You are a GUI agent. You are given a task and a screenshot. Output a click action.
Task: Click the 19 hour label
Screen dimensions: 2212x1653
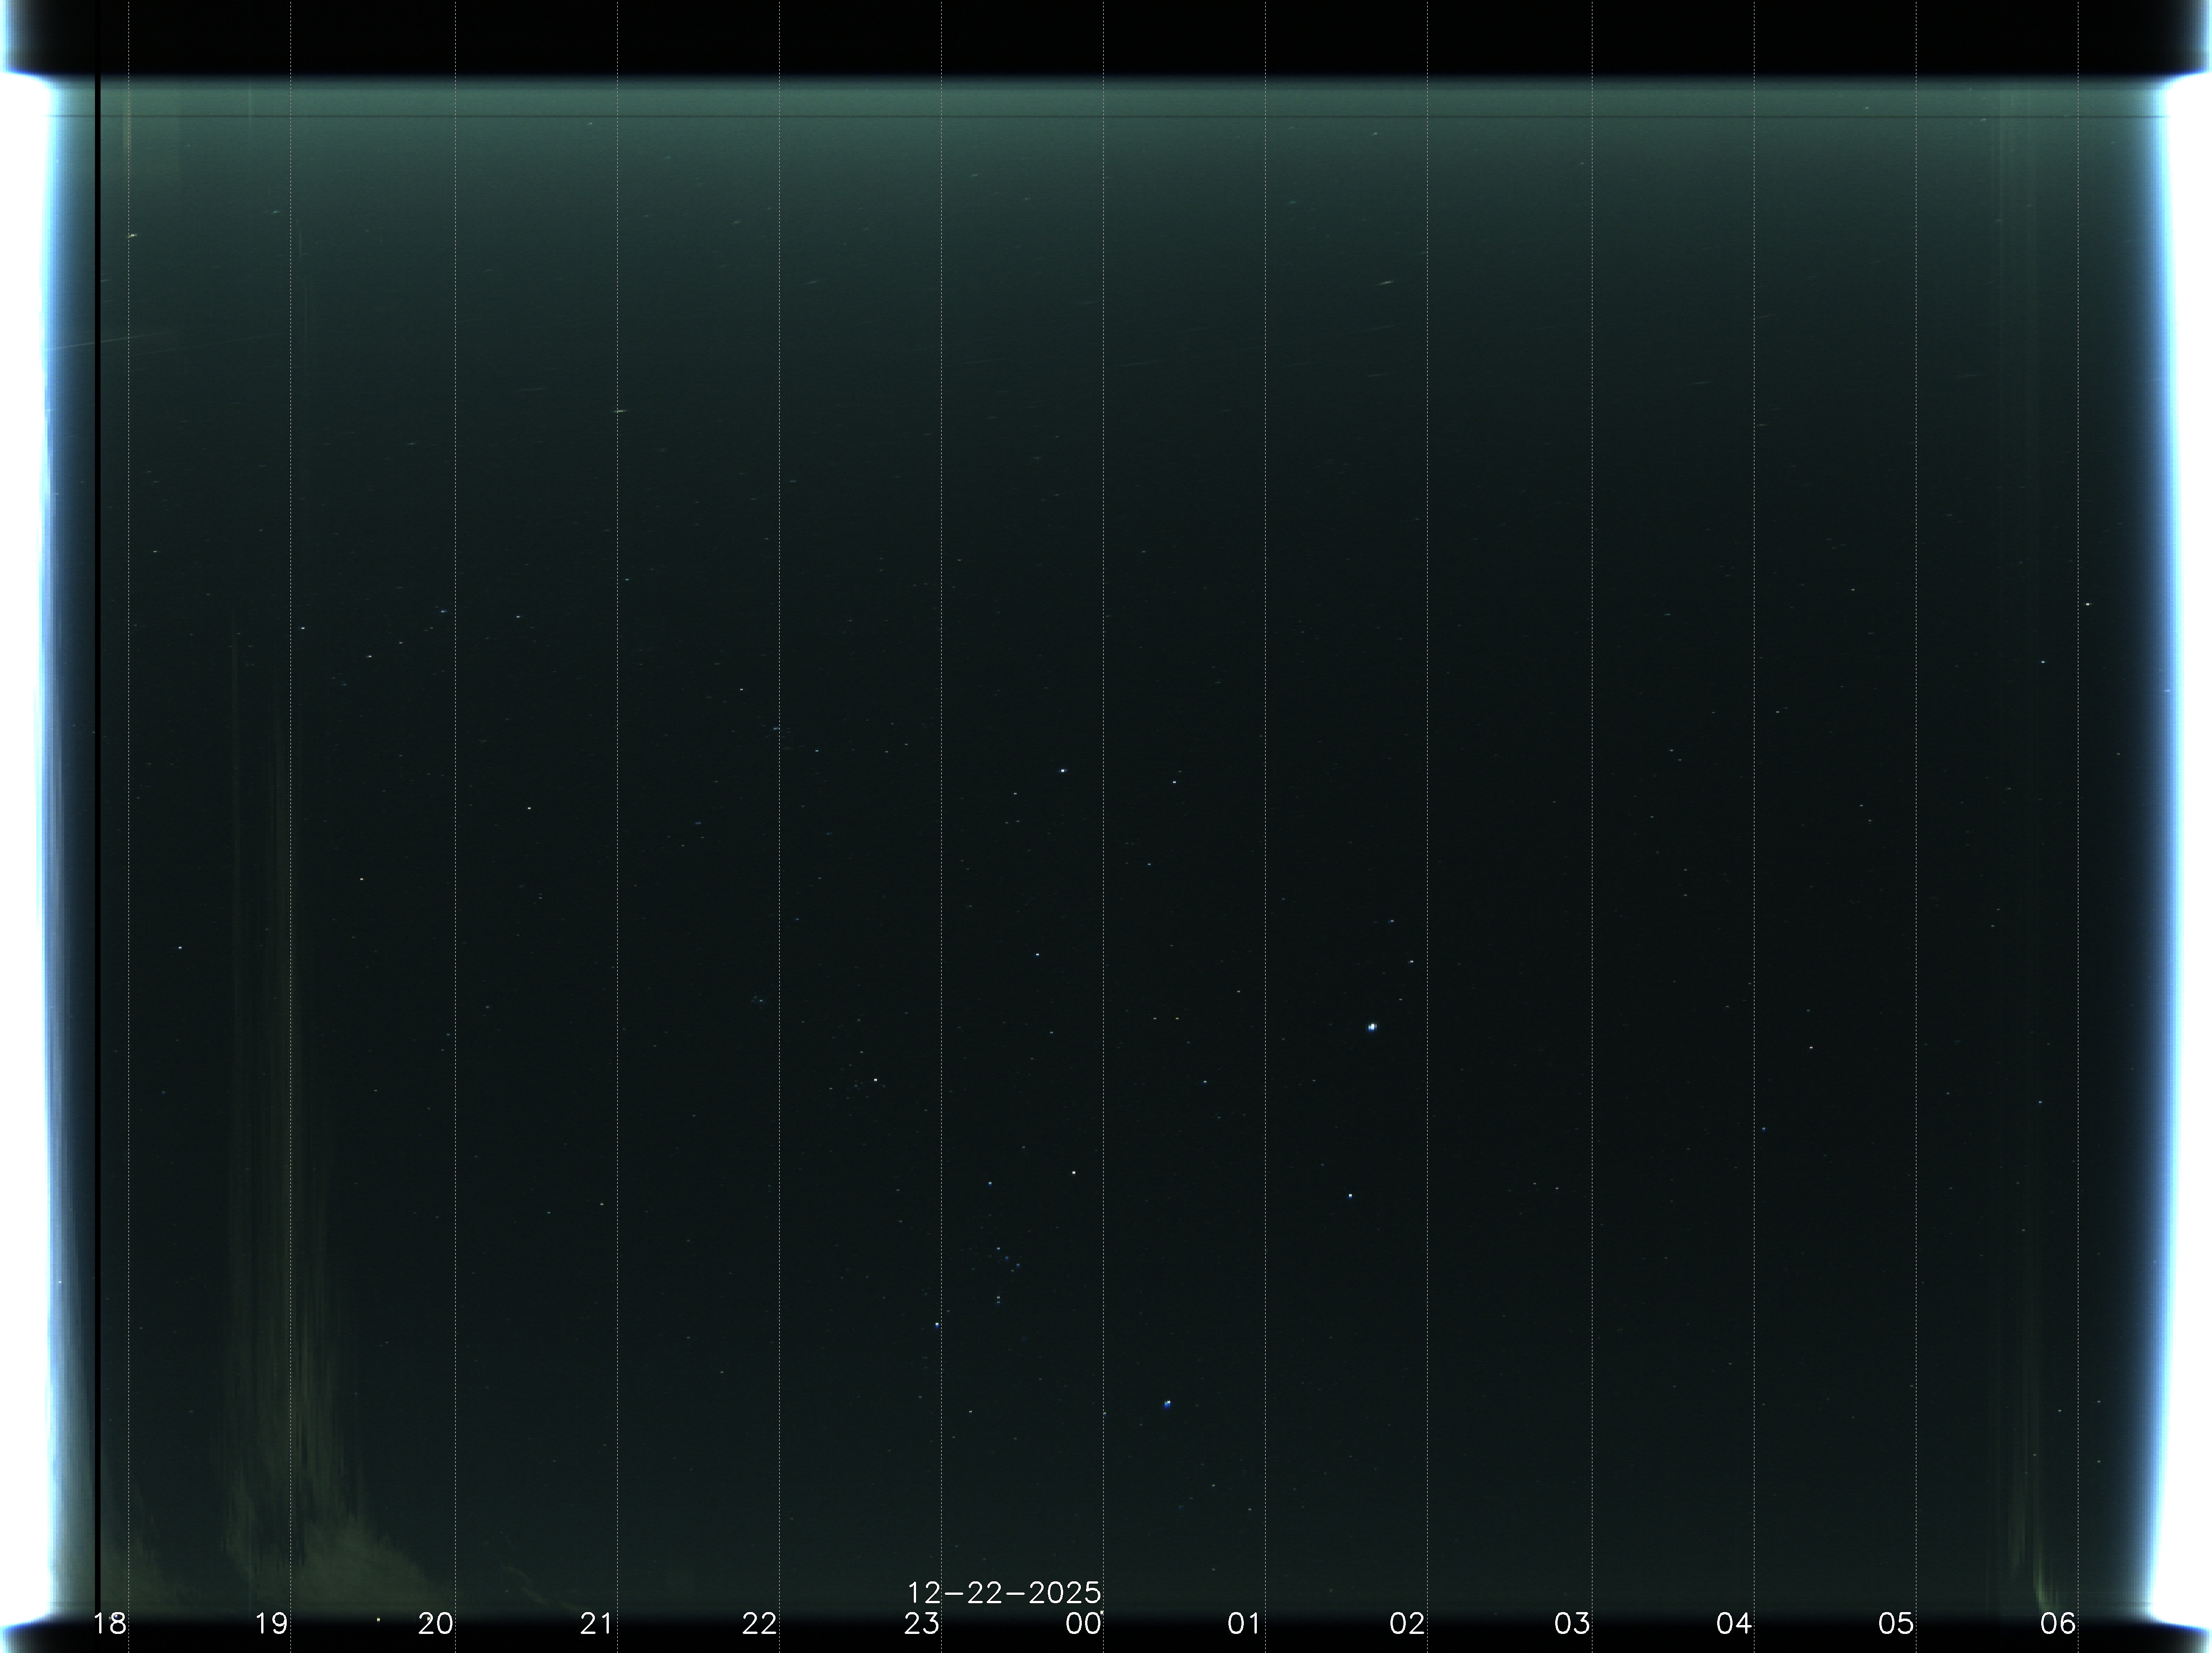[271, 1623]
